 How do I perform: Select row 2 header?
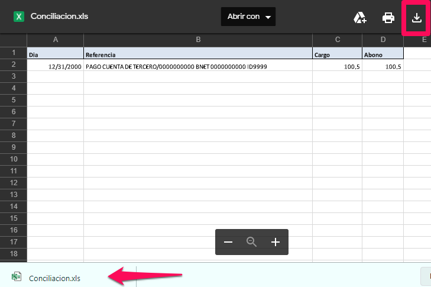click(x=13, y=65)
